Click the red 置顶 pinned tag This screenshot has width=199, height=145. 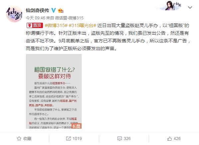35,25
